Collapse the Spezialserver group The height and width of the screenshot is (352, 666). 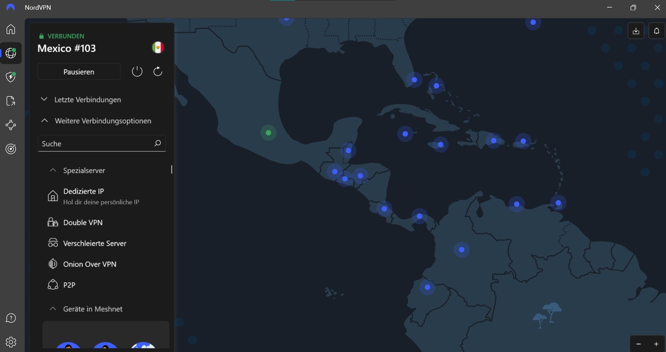(x=77, y=170)
